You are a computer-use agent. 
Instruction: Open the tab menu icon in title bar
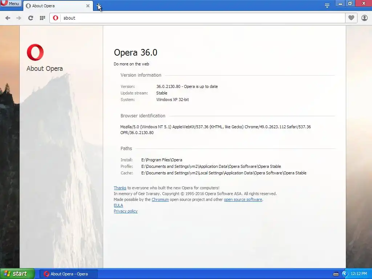(x=327, y=5)
